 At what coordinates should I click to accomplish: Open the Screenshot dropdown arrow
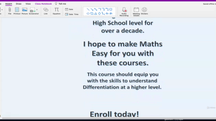pos(37,10)
